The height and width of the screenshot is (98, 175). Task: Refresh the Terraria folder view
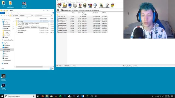pyautogui.click(x=33, y=16)
